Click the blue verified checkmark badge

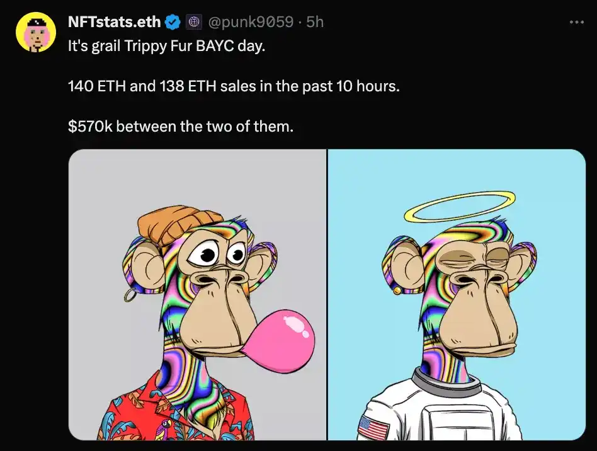(x=172, y=23)
